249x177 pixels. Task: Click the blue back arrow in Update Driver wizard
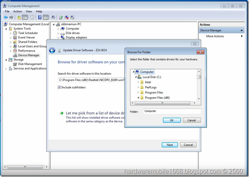pos(52,51)
